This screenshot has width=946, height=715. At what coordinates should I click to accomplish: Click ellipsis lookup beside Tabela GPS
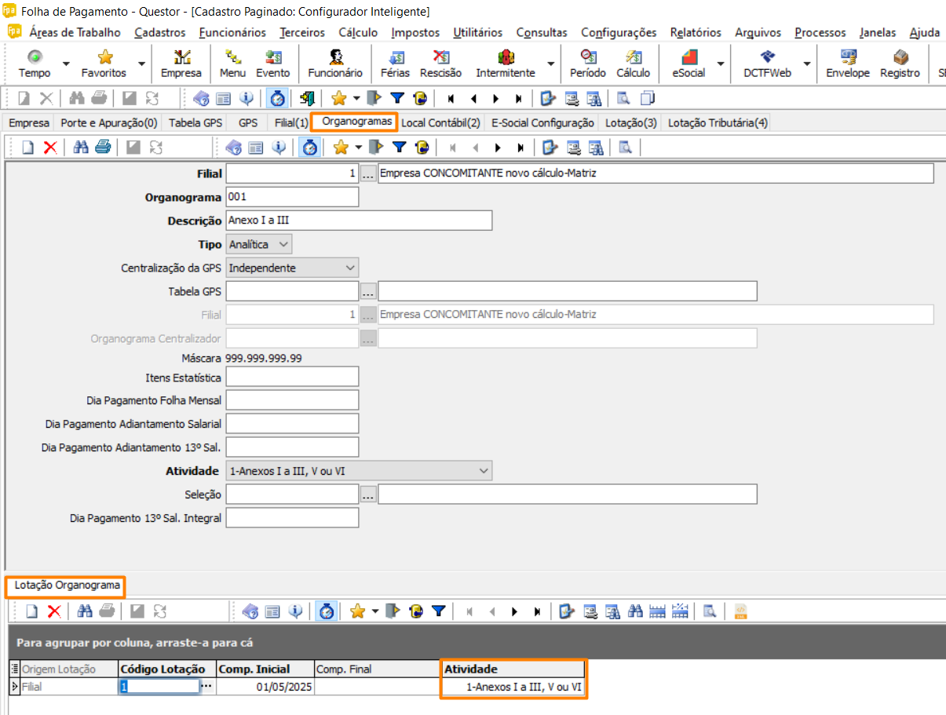tap(368, 291)
